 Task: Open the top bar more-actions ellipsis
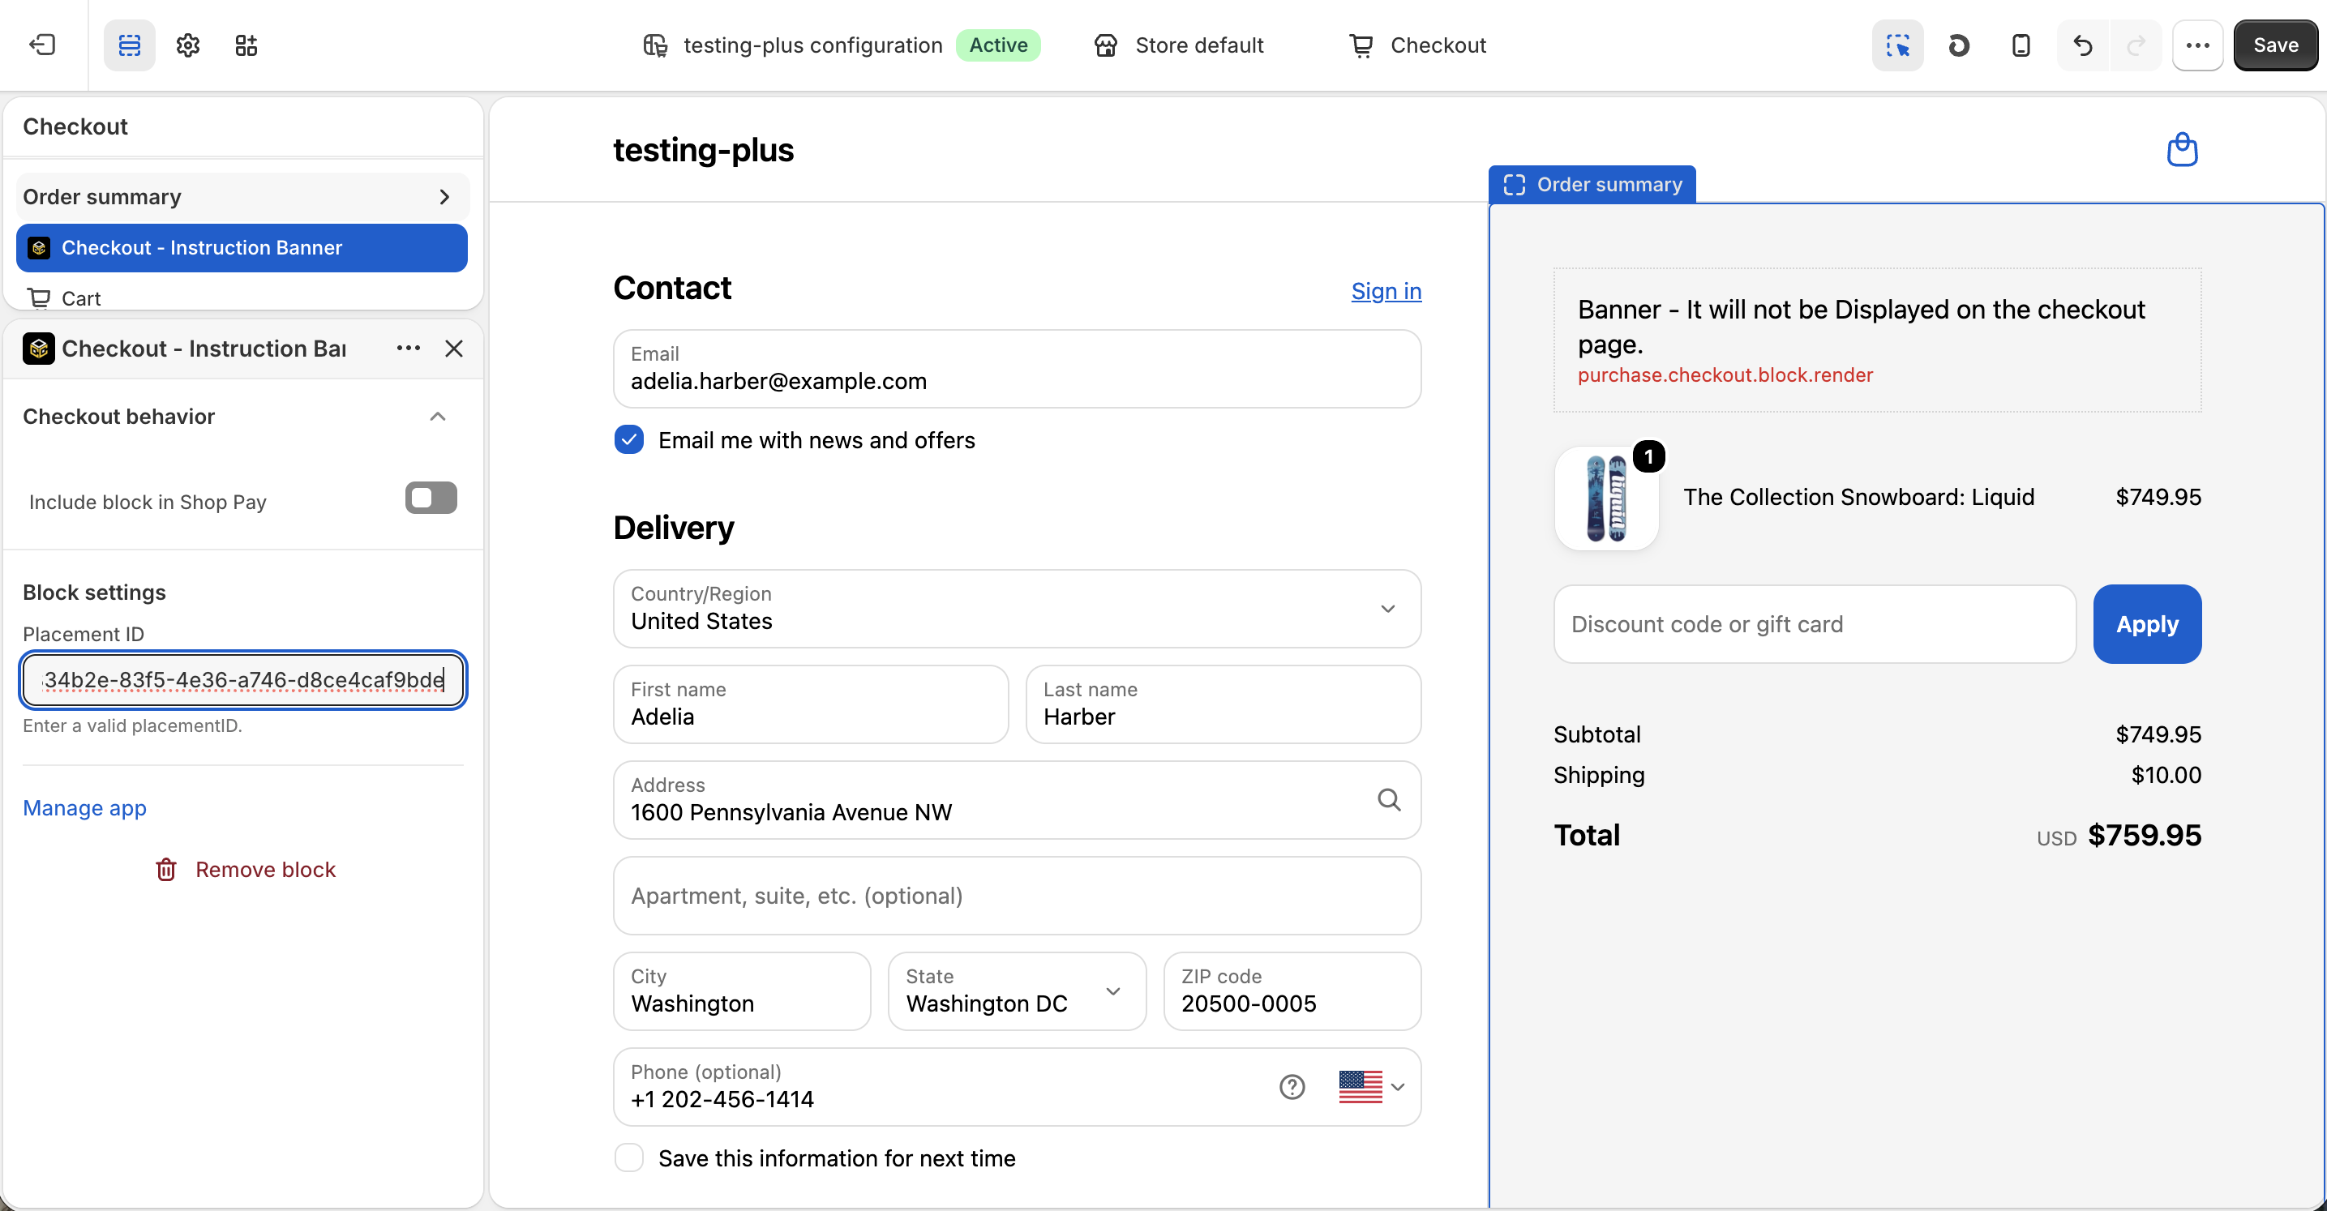(x=2197, y=45)
